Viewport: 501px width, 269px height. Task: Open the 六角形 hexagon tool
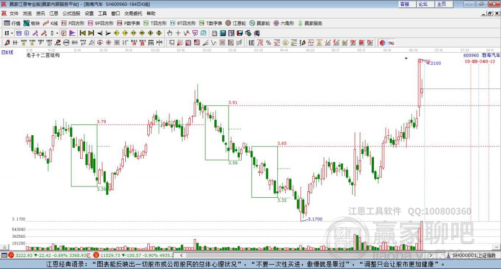pyautogui.click(x=284, y=23)
